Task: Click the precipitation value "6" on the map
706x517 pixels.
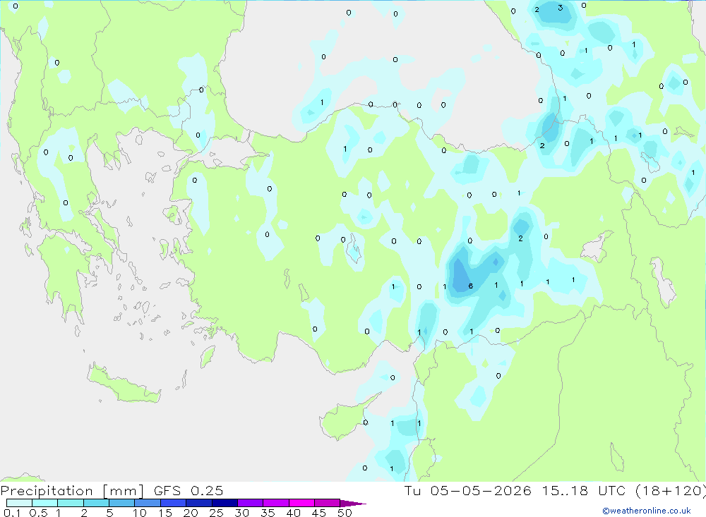Action: 470,286
